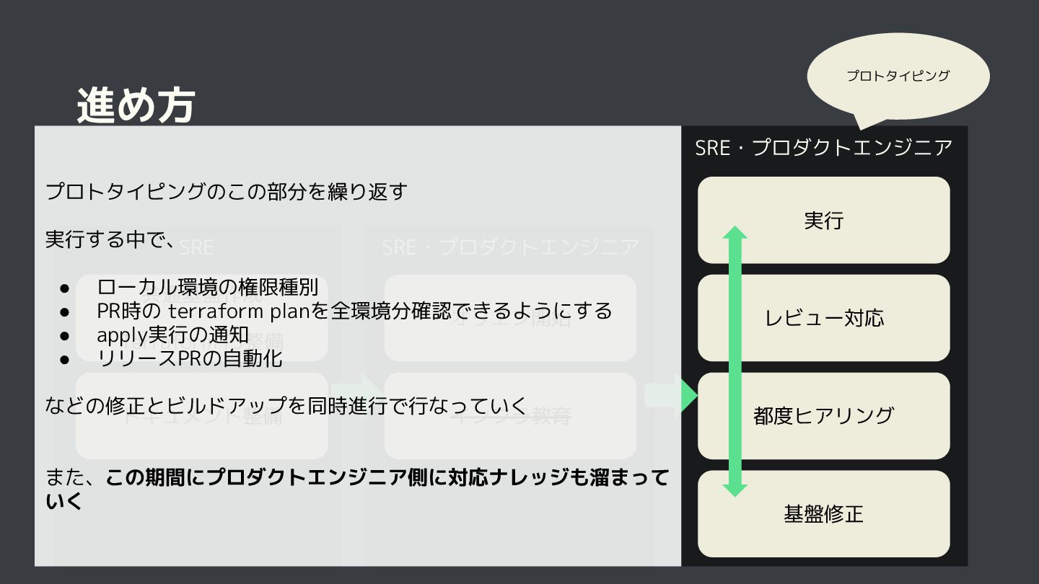Click the bullet apply実行の通知
This screenshot has width=1039, height=584.
coord(173,335)
